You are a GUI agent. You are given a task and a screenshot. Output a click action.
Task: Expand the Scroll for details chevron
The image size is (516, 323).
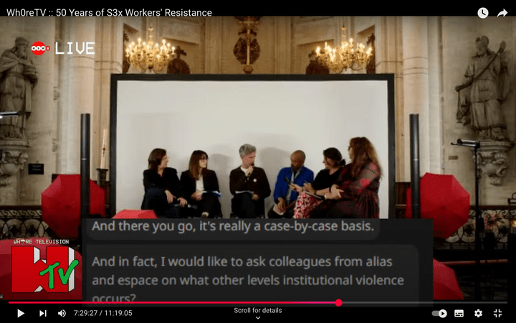258,318
